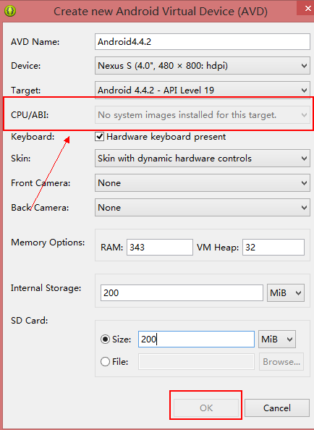Focus the AVD Name text field
Image resolution: width=314 pixels, height=430 pixels.
[x=203, y=42]
